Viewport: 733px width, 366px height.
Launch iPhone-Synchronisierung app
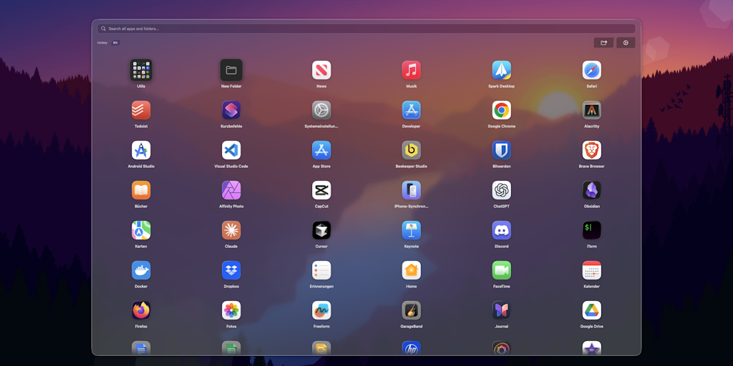pos(412,190)
